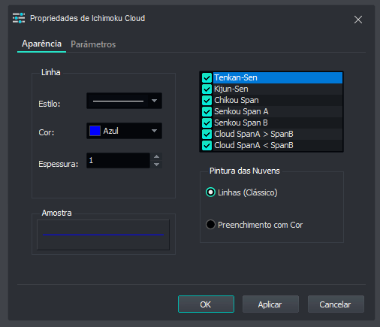The height and width of the screenshot is (327, 380).
Task: Uncheck the Senkou Span B checkbox
Action: point(207,123)
